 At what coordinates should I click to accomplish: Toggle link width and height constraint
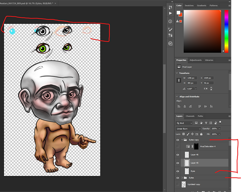point(179,80)
